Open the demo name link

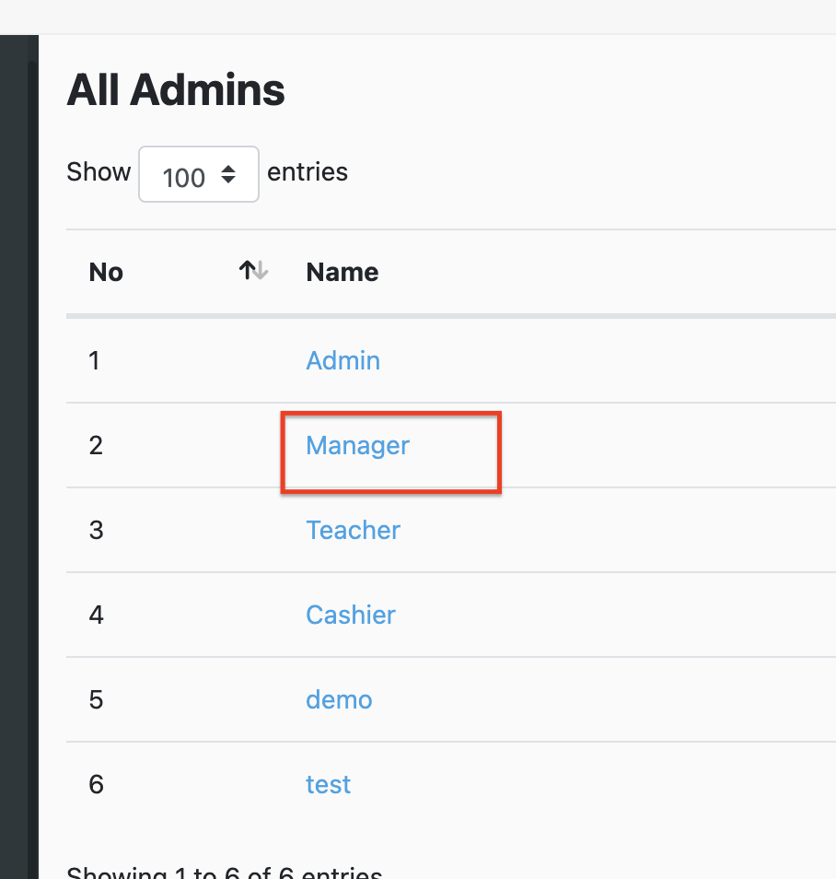click(339, 699)
